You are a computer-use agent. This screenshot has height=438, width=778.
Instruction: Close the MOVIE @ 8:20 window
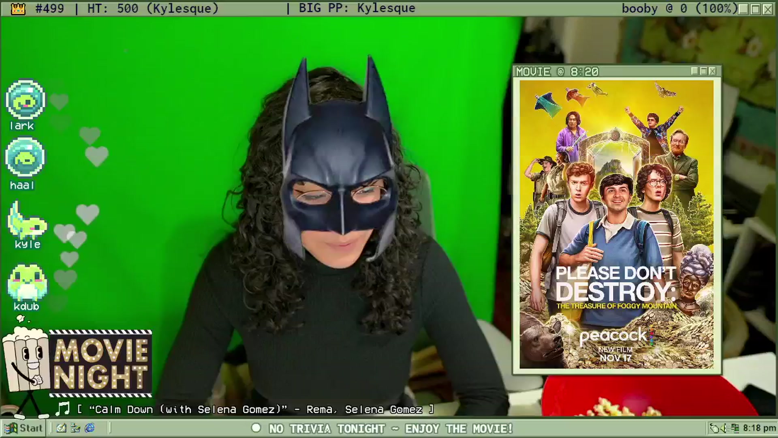pyautogui.click(x=713, y=71)
